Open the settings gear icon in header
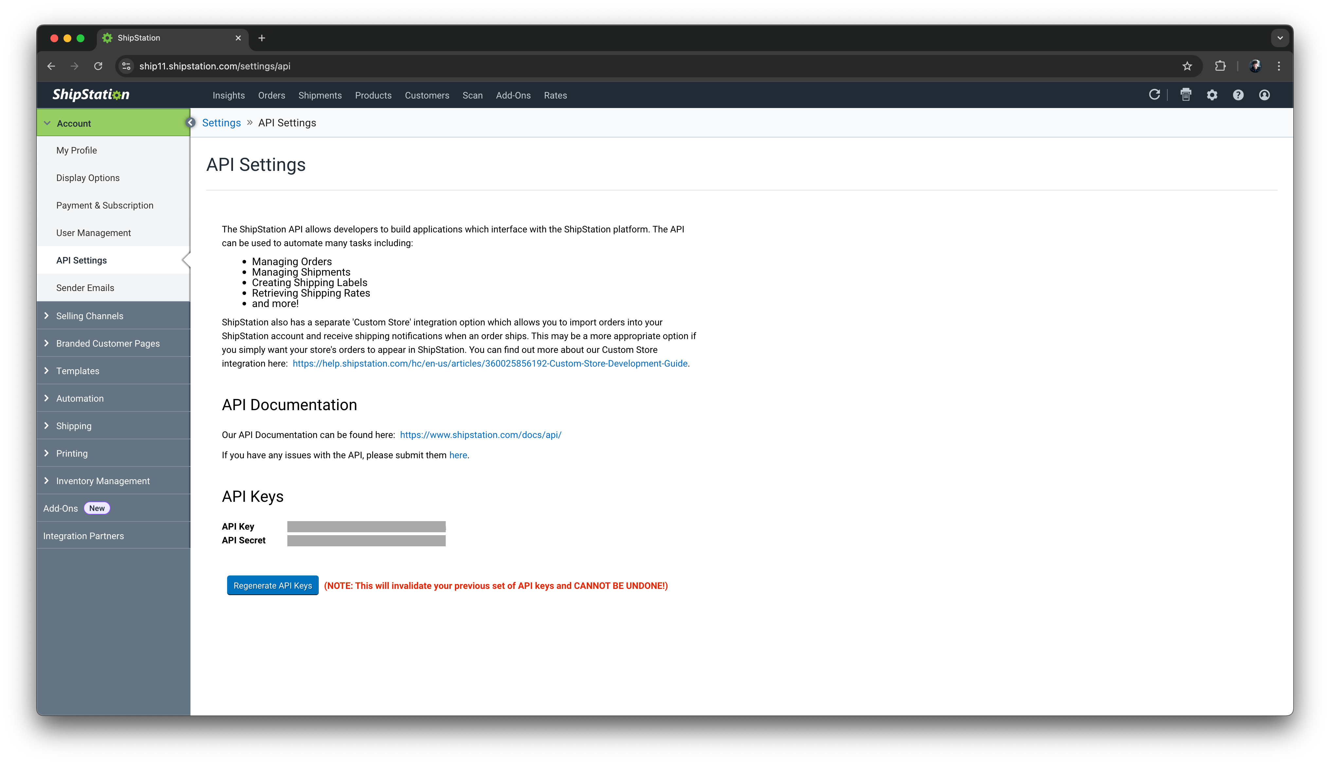 point(1212,95)
